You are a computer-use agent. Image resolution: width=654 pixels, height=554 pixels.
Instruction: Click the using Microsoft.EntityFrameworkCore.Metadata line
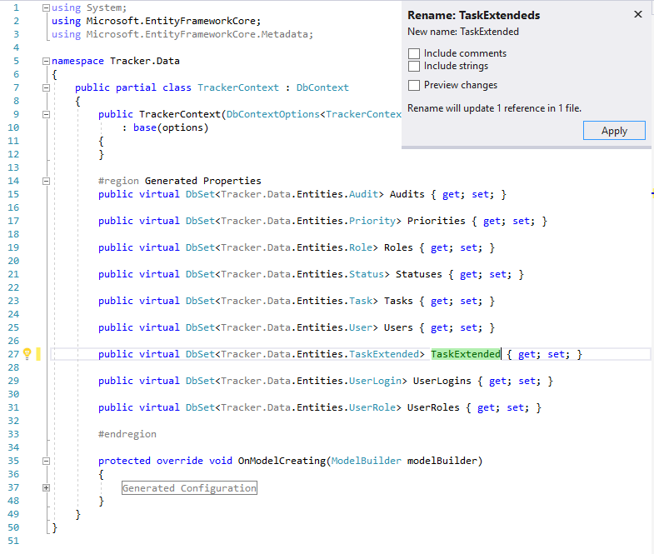182,34
